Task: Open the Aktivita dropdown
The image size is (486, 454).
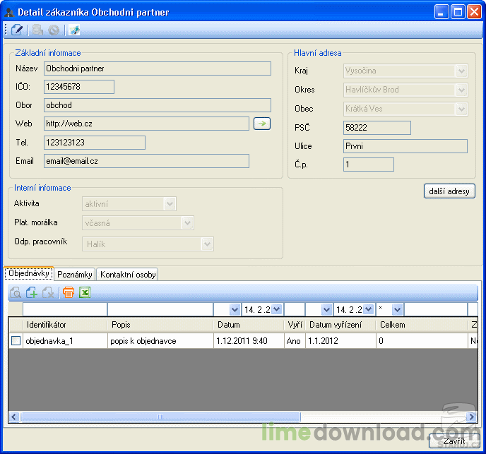Action: (170, 204)
